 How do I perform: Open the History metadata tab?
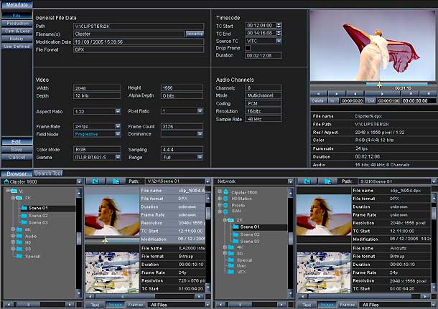tap(17, 39)
